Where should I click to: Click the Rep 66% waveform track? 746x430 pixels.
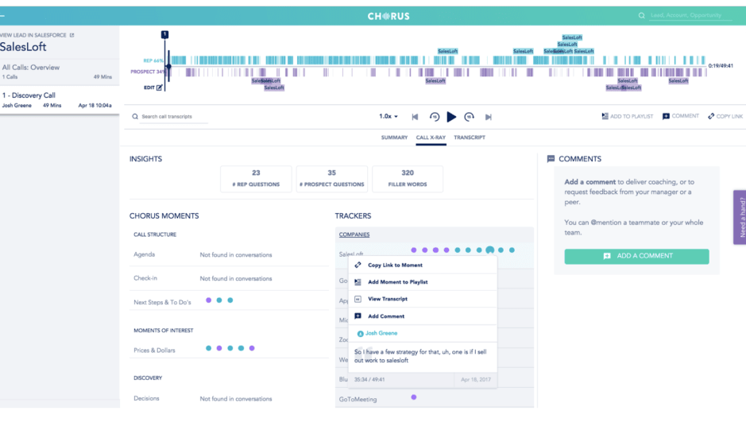tap(438, 60)
